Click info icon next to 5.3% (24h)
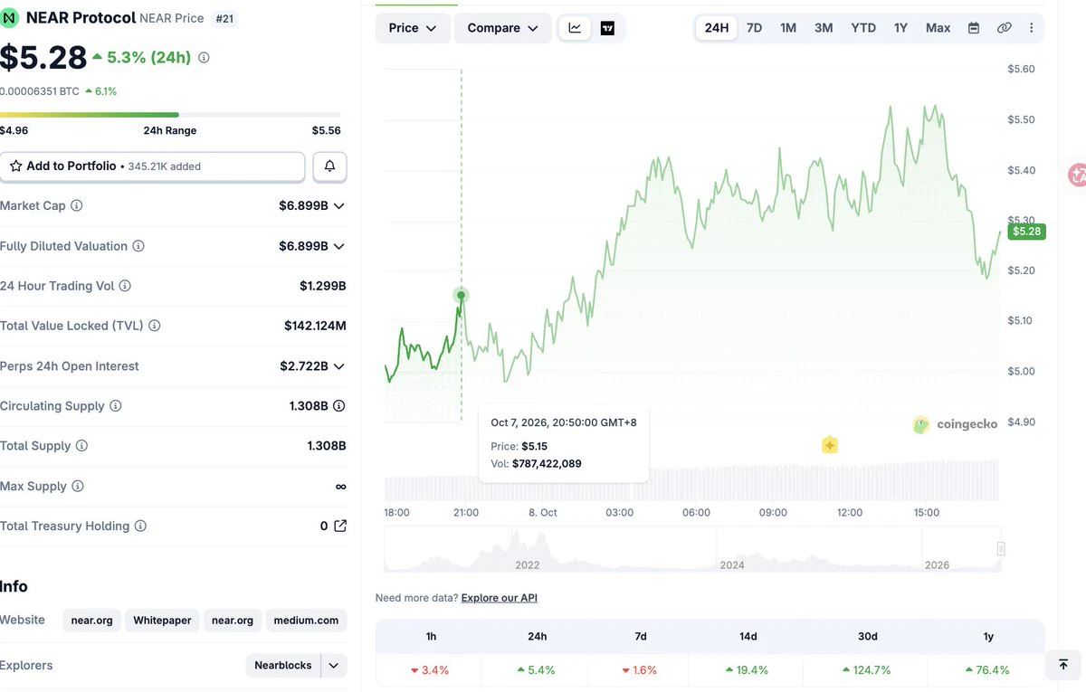This screenshot has width=1086, height=692. tap(204, 58)
